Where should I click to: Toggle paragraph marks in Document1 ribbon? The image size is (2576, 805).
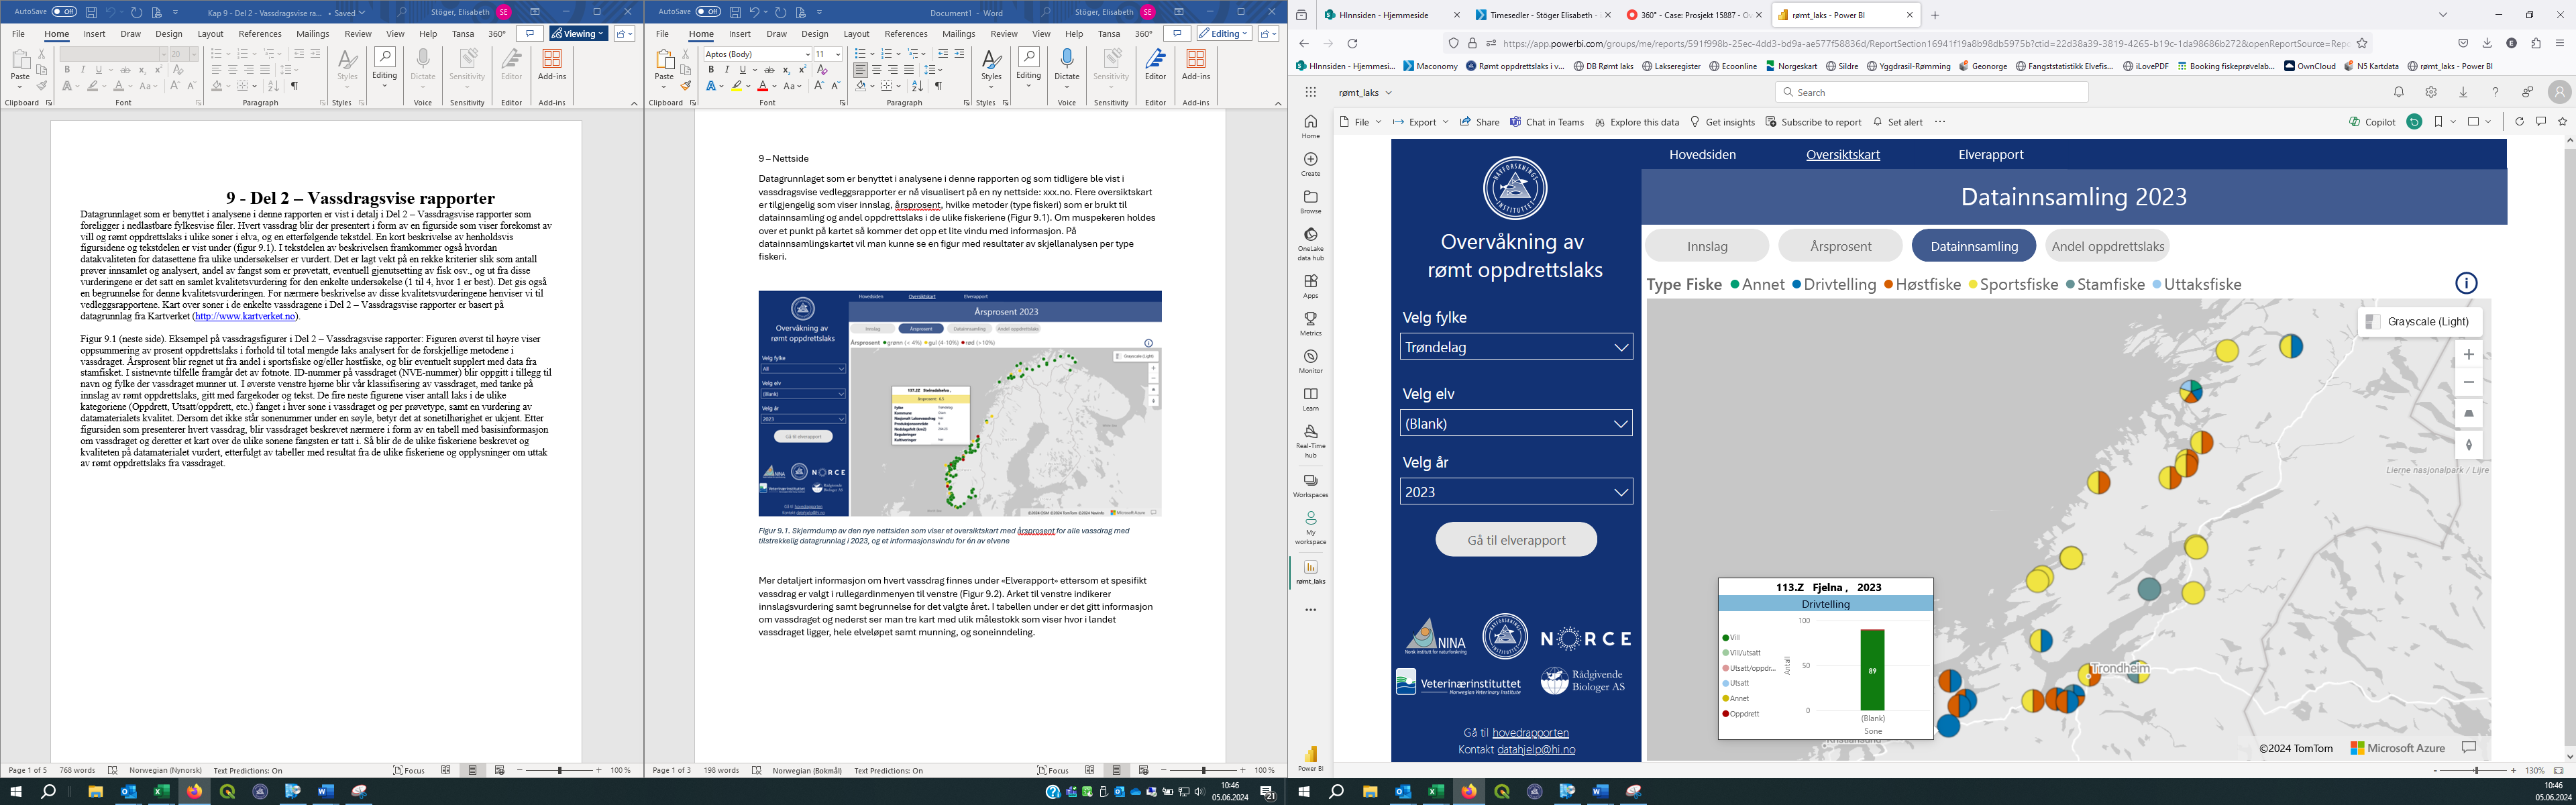coord(938,86)
